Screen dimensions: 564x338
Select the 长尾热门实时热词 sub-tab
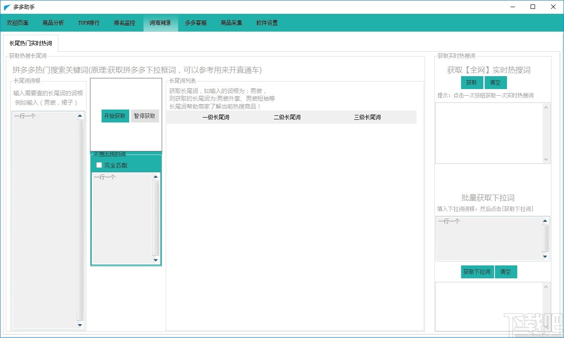pyautogui.click(x=31, y=43)
